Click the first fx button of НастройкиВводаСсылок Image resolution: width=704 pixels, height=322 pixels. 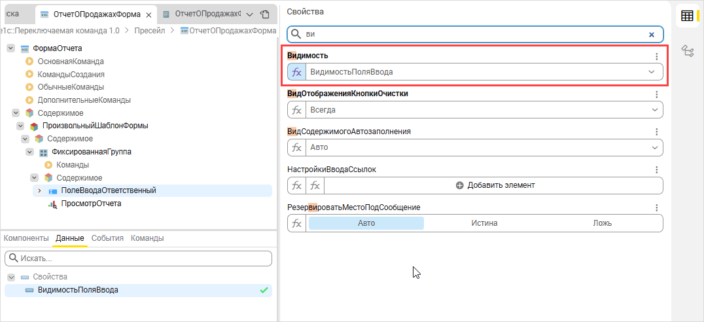tap(297, 185)
